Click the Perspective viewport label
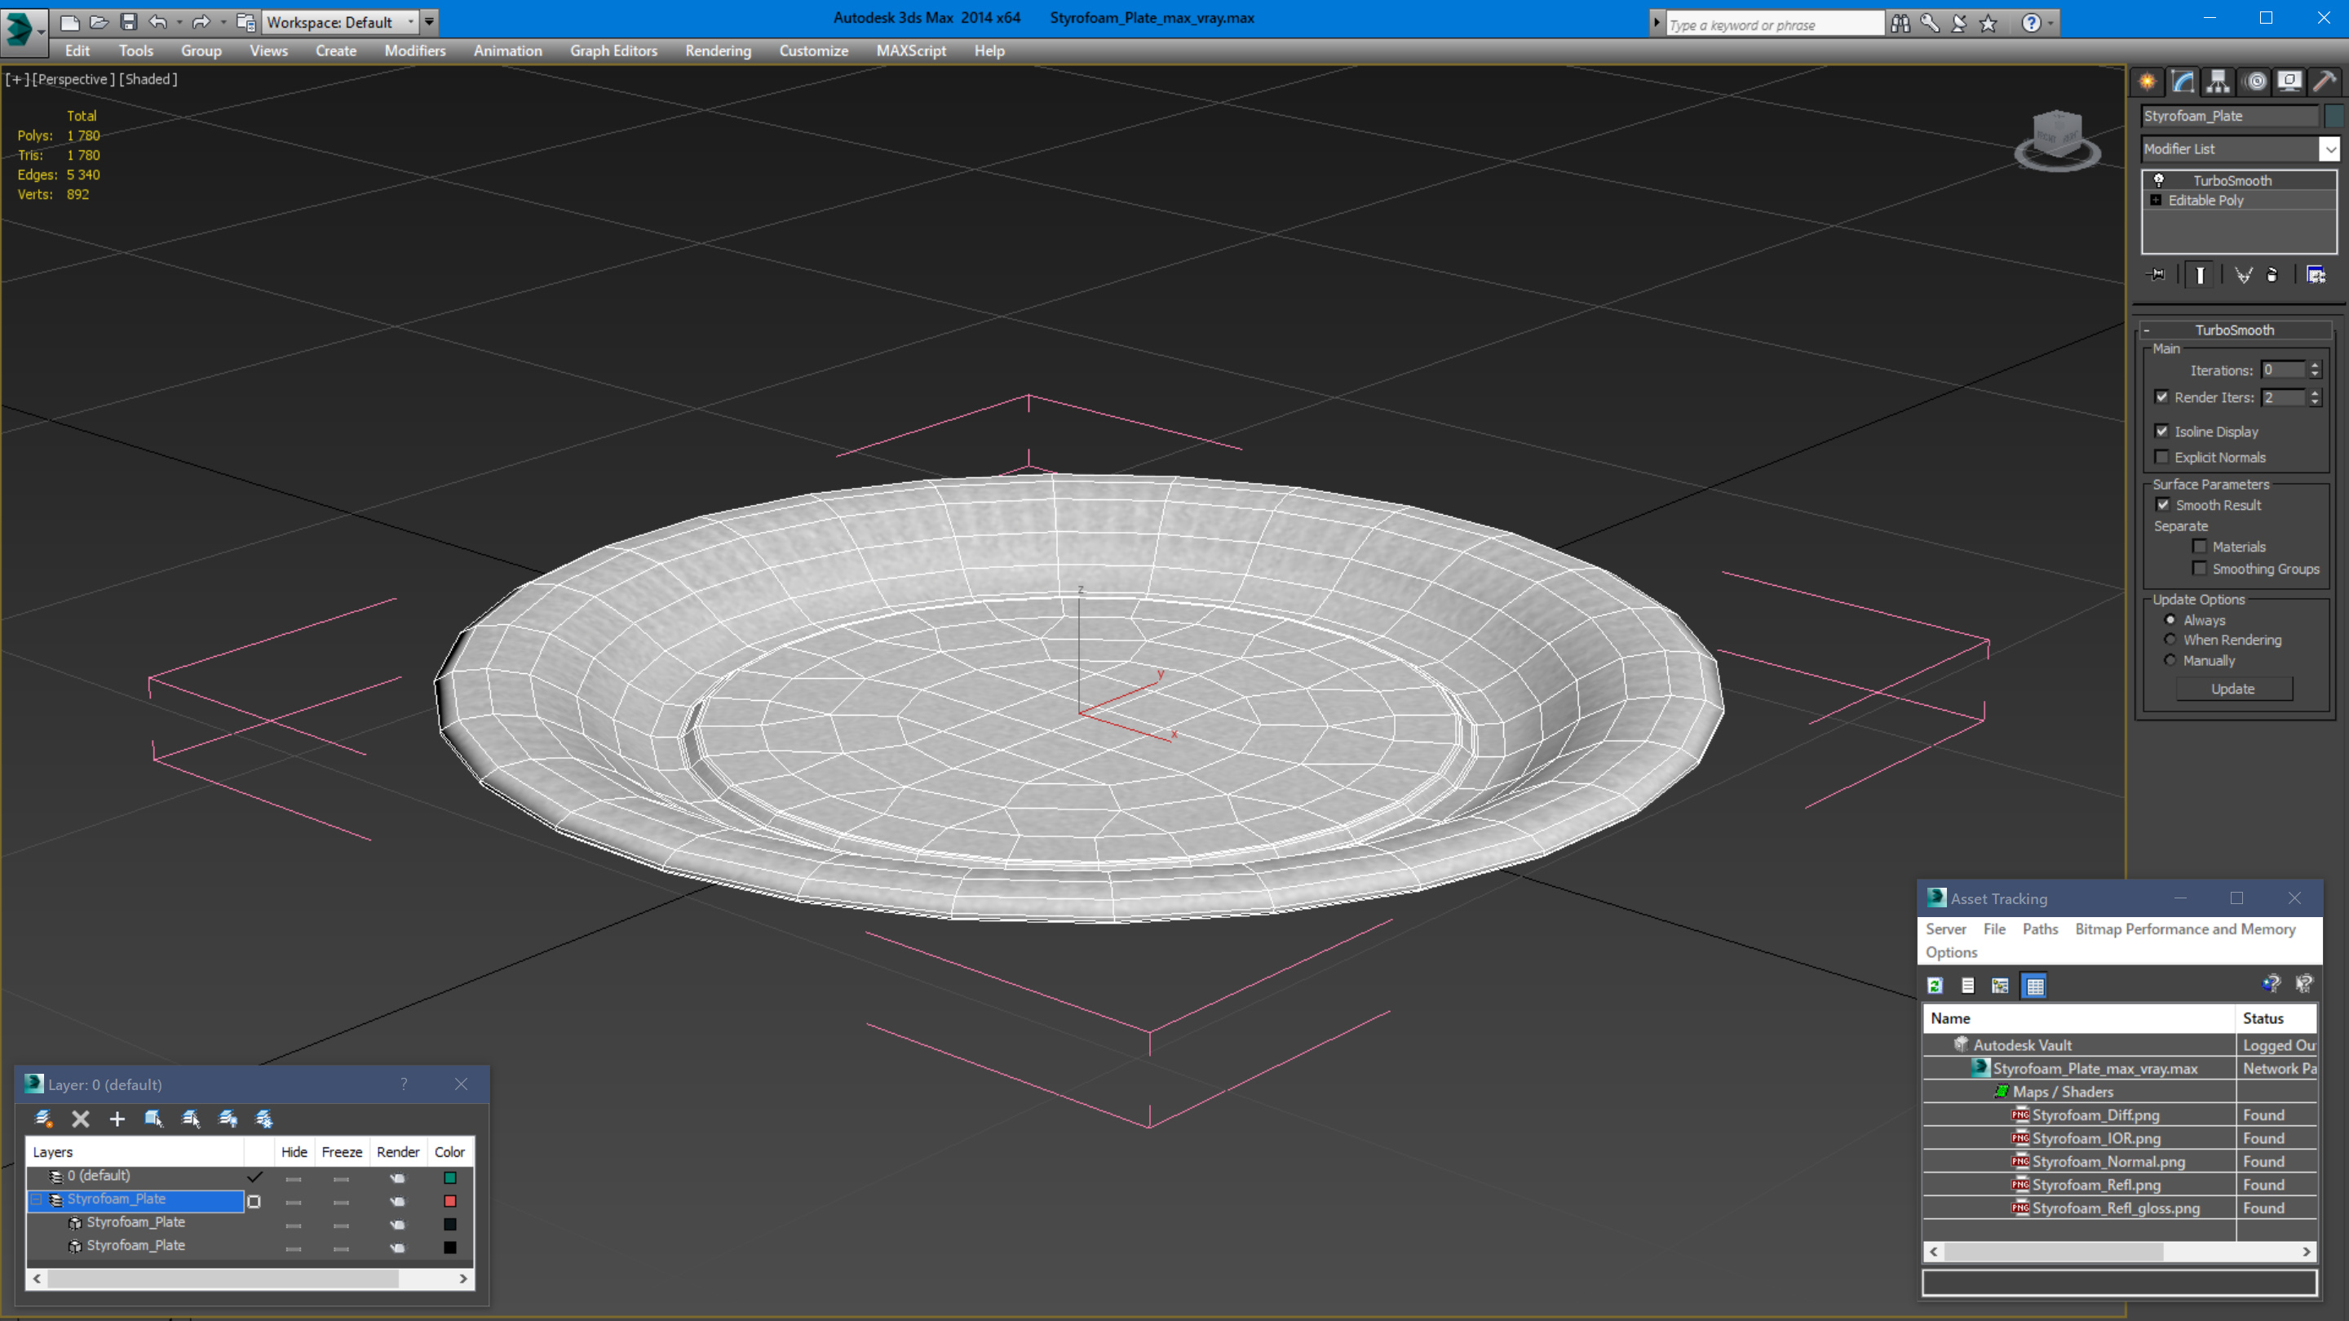 [x=73, y=79]
